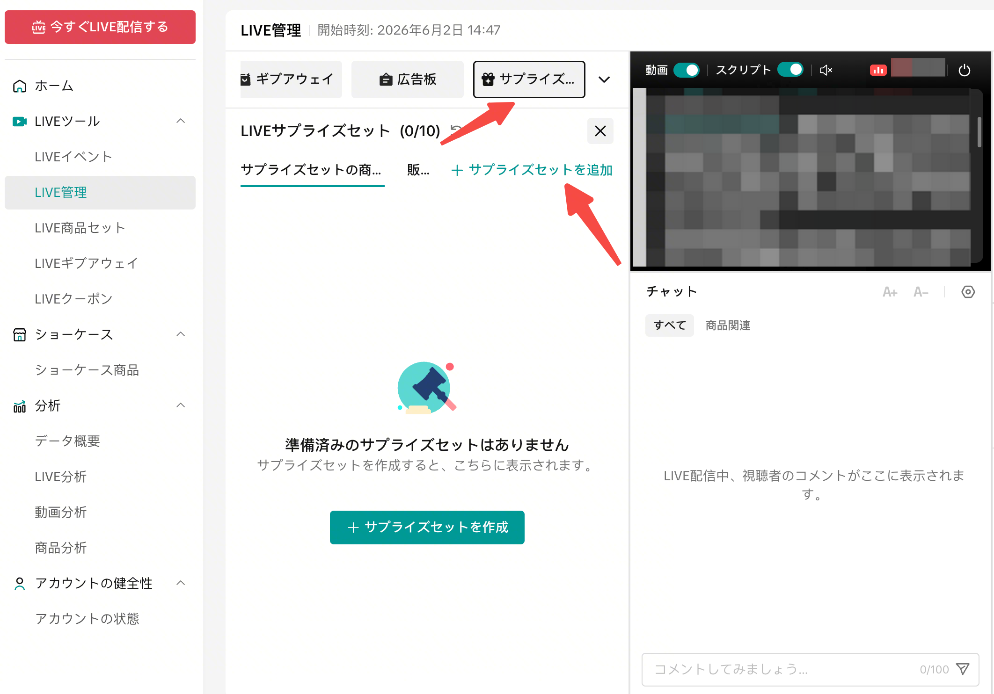
Task: Switch to the 広告板 tab
Action: click(408, 80)
